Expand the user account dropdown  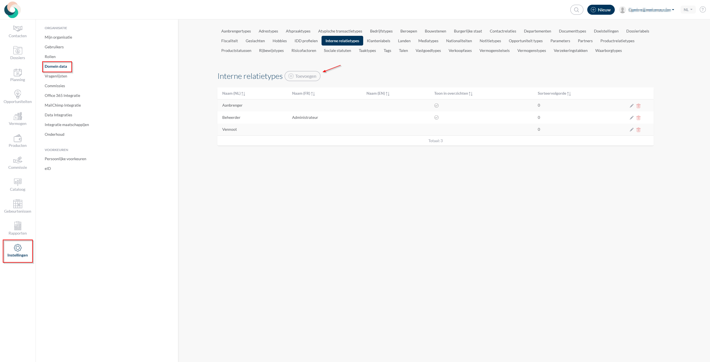pos(651,10)
